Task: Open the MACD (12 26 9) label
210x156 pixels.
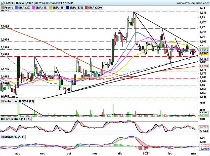Action: click(15, 137)
